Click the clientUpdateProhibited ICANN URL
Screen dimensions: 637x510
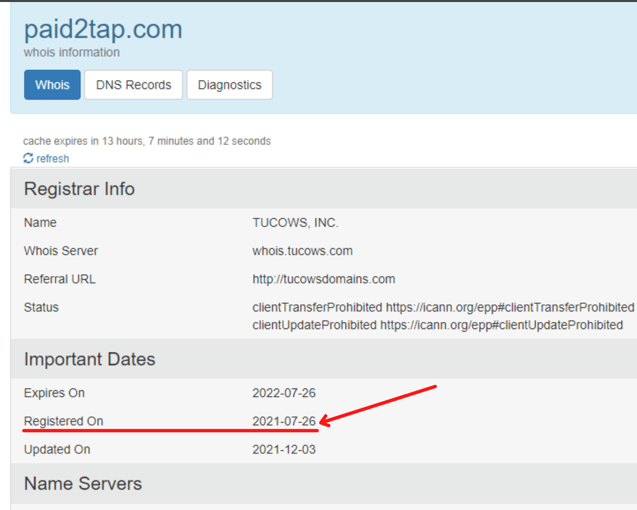click(501, 325)
